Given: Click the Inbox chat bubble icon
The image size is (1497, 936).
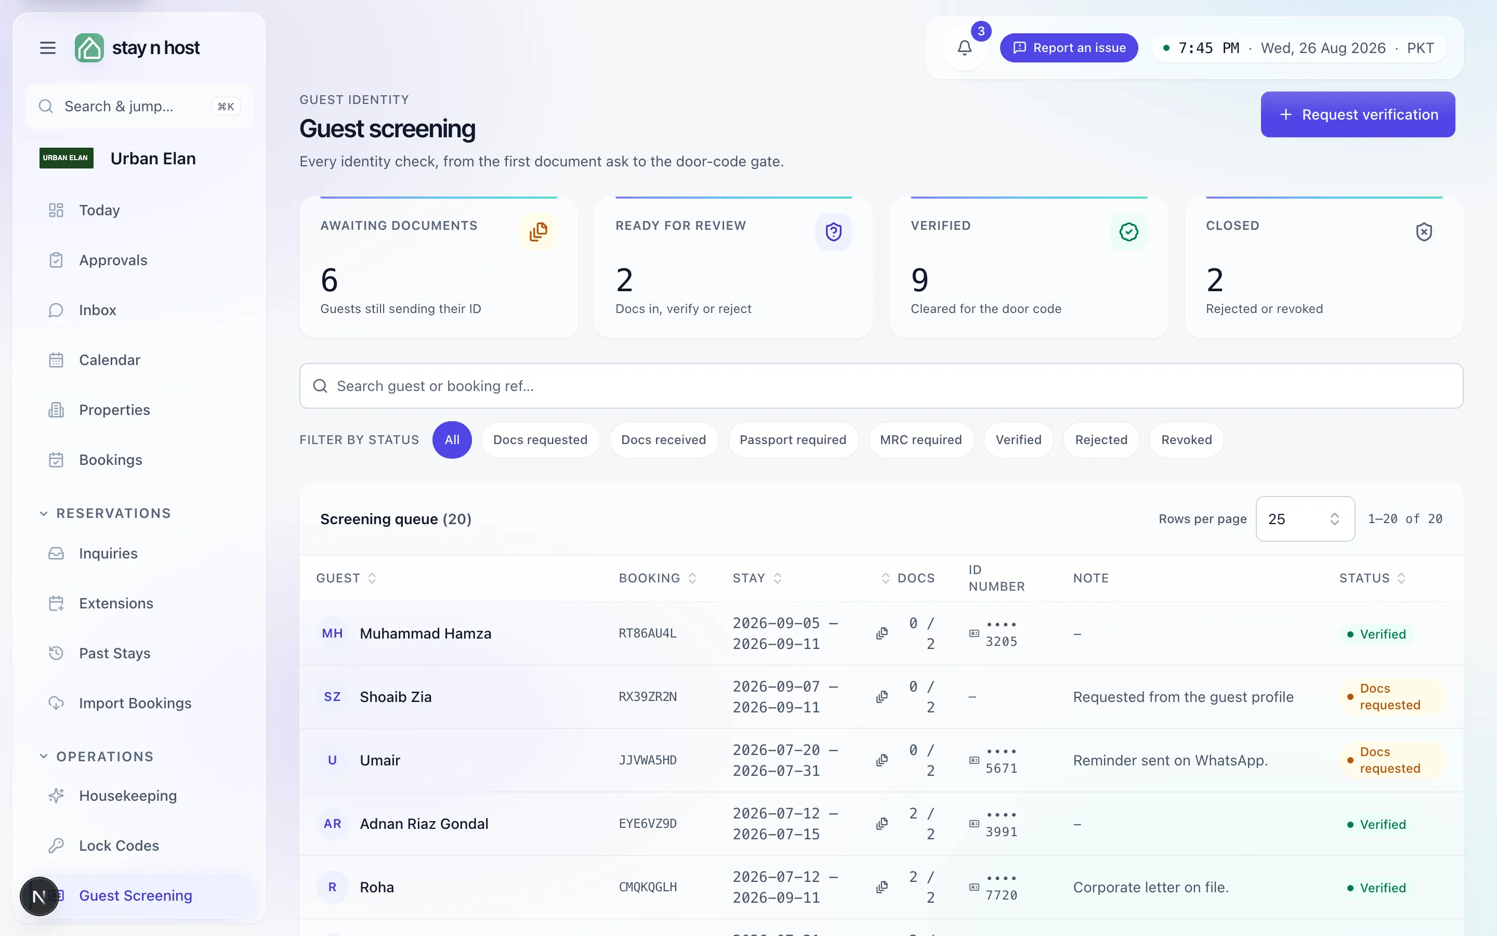Looking at the screenshot, I should pyautogui.click(x=56, y=310).
